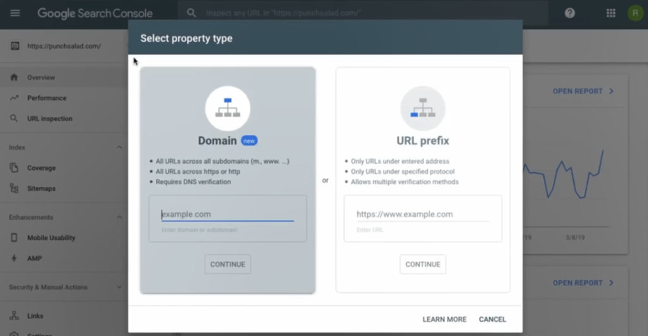Open Sitemaps in sidebar
Image resolution: width=648 pixels, height=336 pixels.
(41, 189)
